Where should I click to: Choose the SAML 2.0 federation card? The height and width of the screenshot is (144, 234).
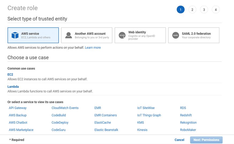[194, 35]
